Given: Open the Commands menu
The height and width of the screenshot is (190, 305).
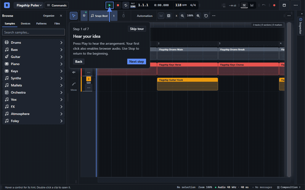Looking at the screenshot, I should pyautogui.click(x=56, y=5).
